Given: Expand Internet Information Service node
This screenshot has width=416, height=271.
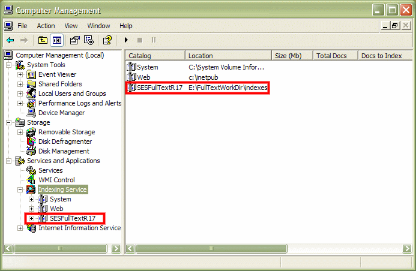Looking at the screenshot, I should pyautogui.click(x=20, y=228).
